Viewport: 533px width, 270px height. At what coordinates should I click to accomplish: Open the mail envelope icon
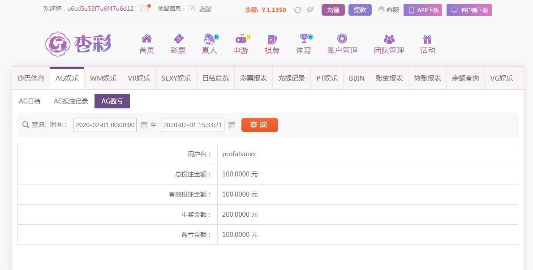(145, 9)
